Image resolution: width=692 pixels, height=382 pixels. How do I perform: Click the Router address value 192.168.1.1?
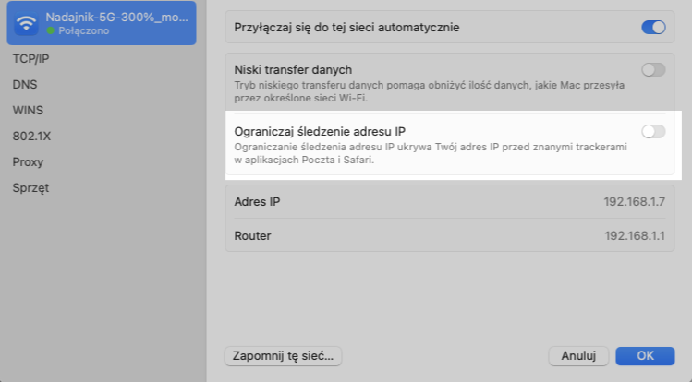tap(635, 236)
